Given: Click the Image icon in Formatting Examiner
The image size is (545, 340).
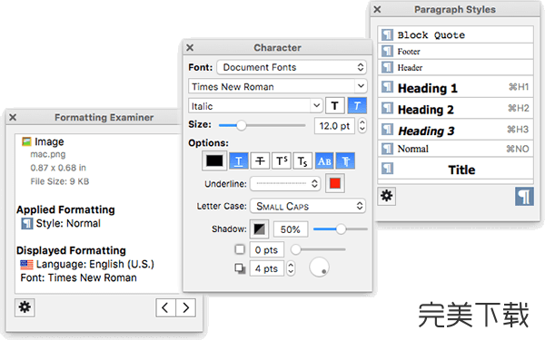Looking at the screenshot, I should (x=26, y=141).
